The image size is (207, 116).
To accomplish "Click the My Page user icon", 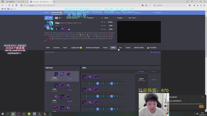I will point(152,12).
